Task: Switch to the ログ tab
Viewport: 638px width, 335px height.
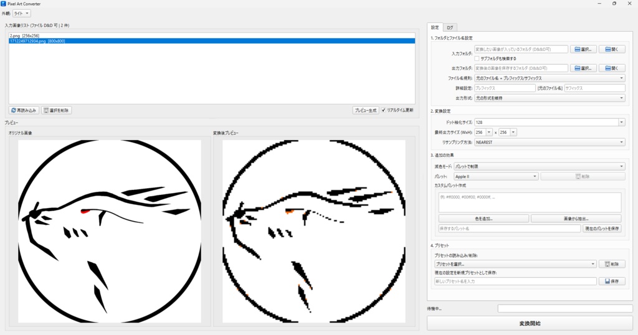Action: pos(450,27)
